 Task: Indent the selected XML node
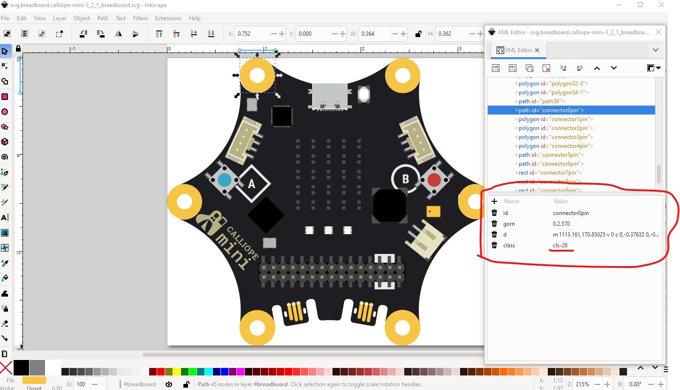point(580,68)
